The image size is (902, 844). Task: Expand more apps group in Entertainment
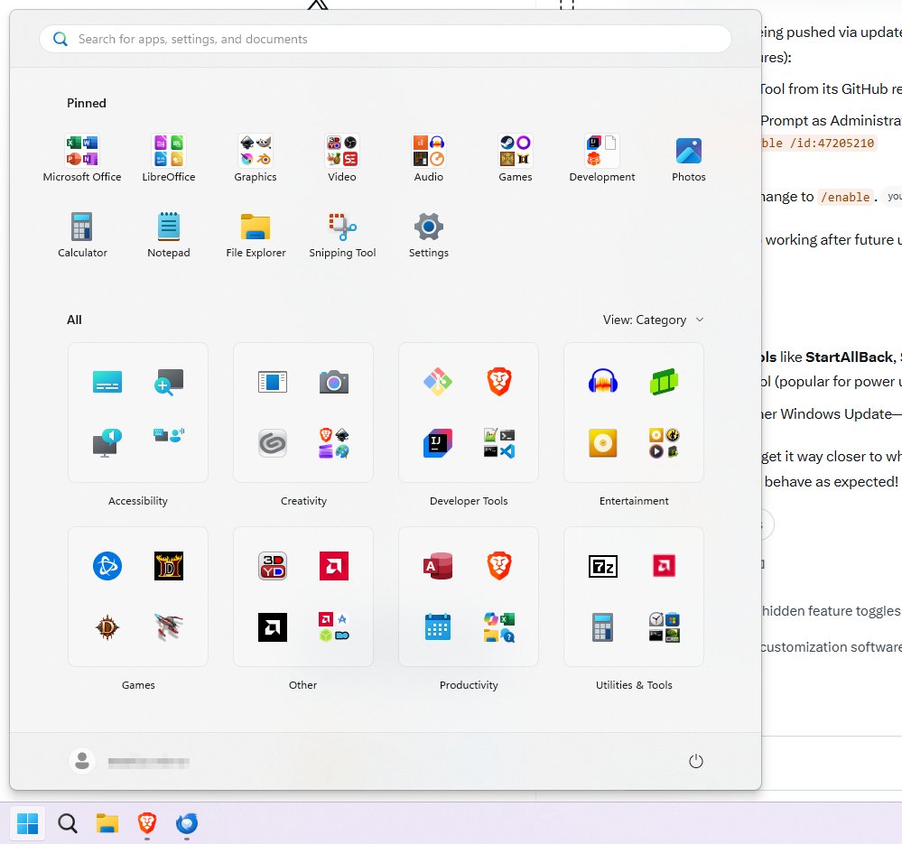click(x=665, y=443)
